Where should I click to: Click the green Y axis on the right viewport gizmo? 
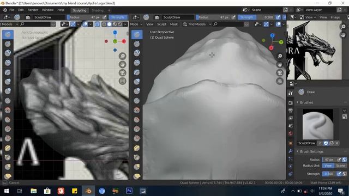pos(281,42)
